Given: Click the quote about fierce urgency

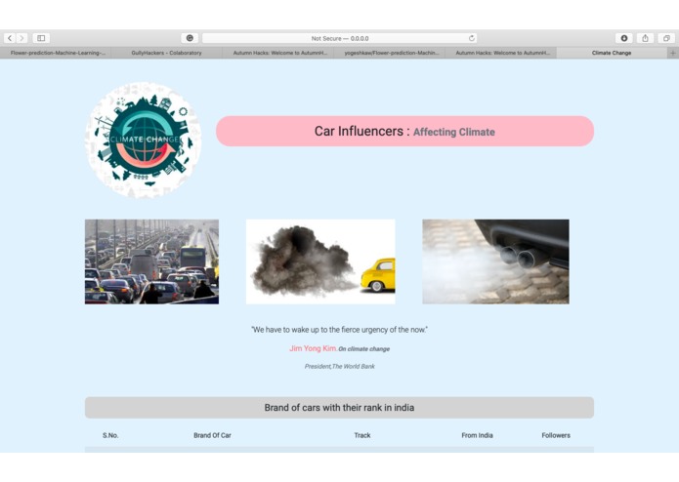Looking at the screenshot, I should point(340,330).
